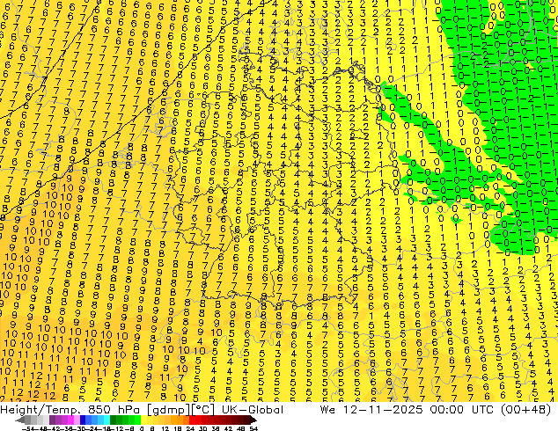Click the '-54' label on the color scale
558x431 pixels.
[28, 429]
